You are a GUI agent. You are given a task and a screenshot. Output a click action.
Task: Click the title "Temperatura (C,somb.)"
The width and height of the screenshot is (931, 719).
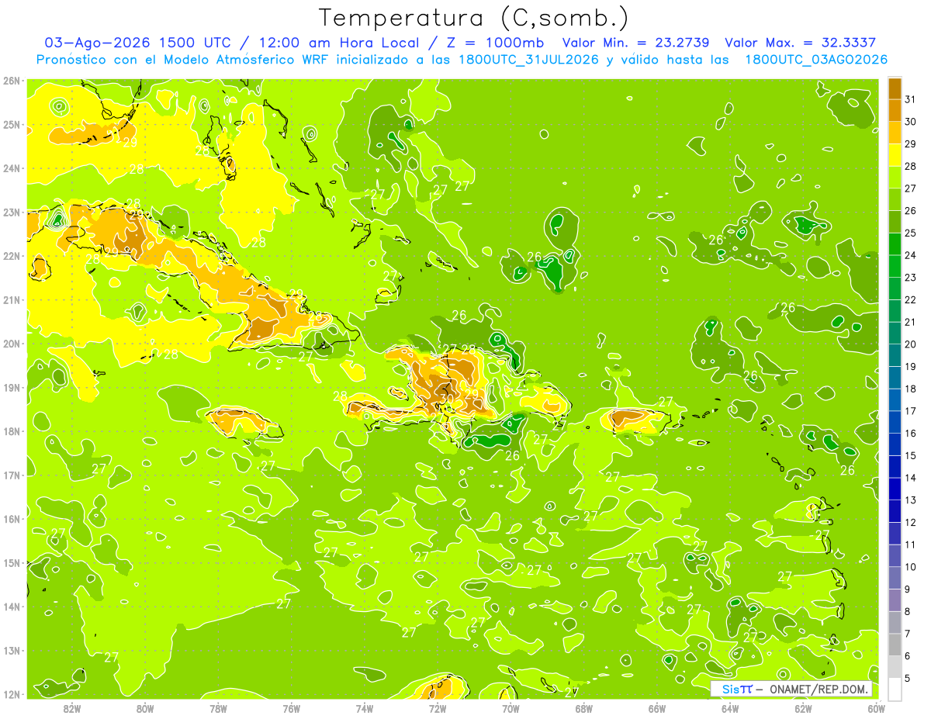point(474,19)
